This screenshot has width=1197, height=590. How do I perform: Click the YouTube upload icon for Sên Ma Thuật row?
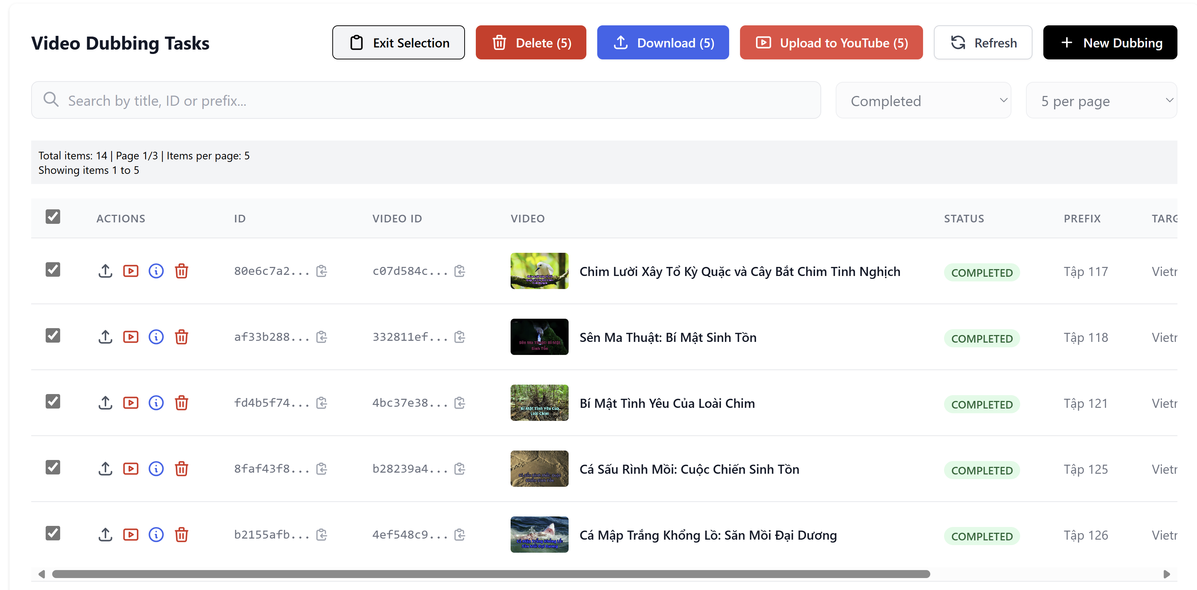[x=130, y=337]
